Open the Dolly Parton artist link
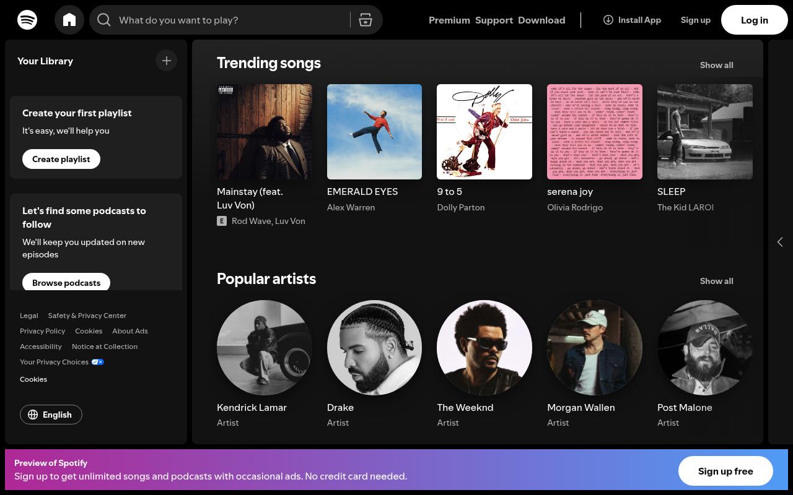793x495 pixels. coord(461,207)
